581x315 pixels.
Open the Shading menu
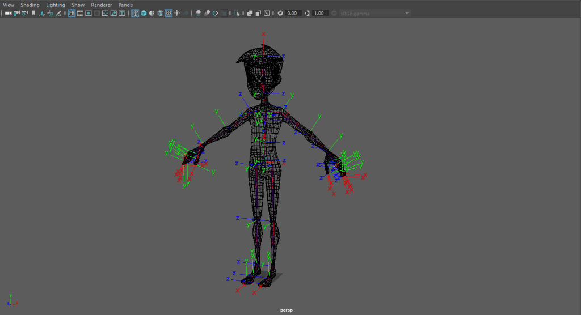pyautogui.click(x=30, y=5)
